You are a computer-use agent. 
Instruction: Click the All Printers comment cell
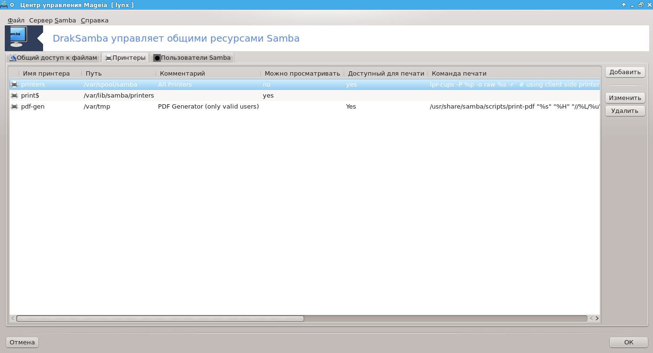coord(175,85)
